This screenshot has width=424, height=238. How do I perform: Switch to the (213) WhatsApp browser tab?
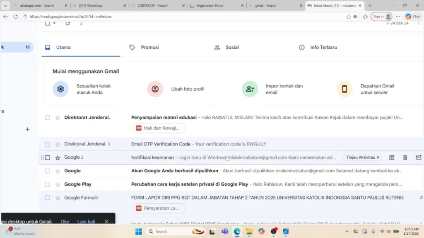pos(99,5)
